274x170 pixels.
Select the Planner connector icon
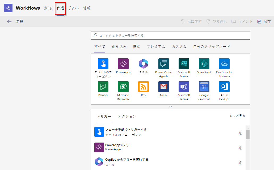coord(103,87)
